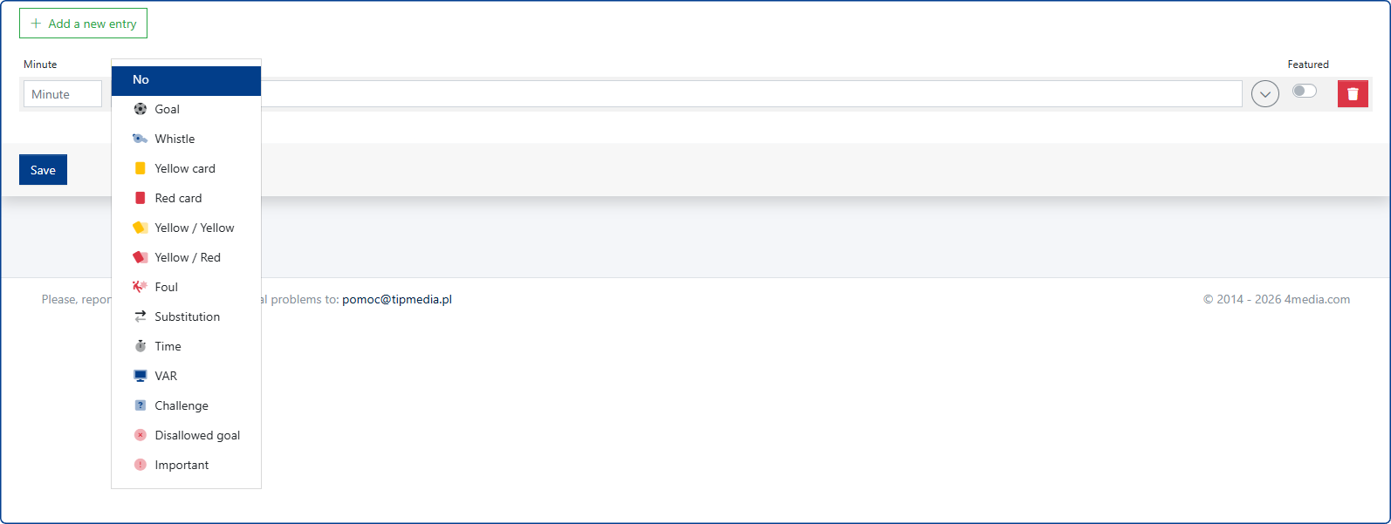Image resolution: width=1391 pixels, height=524 pixels.
Task: Choose the VAR monitor icon
Action: click(x=140, y=376)
